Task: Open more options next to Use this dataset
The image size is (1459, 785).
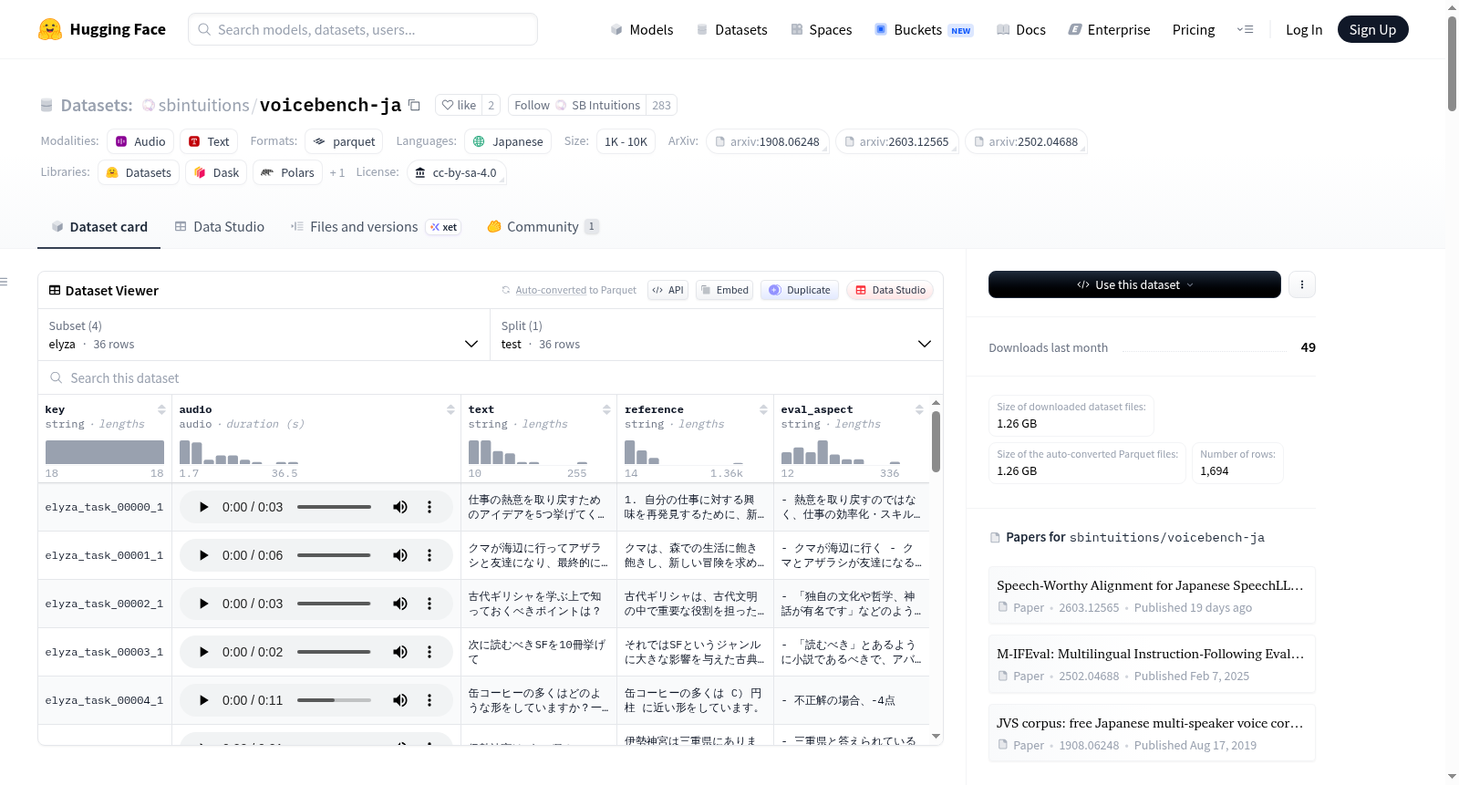Action: pyautogui.click(x=1302, y=284)
